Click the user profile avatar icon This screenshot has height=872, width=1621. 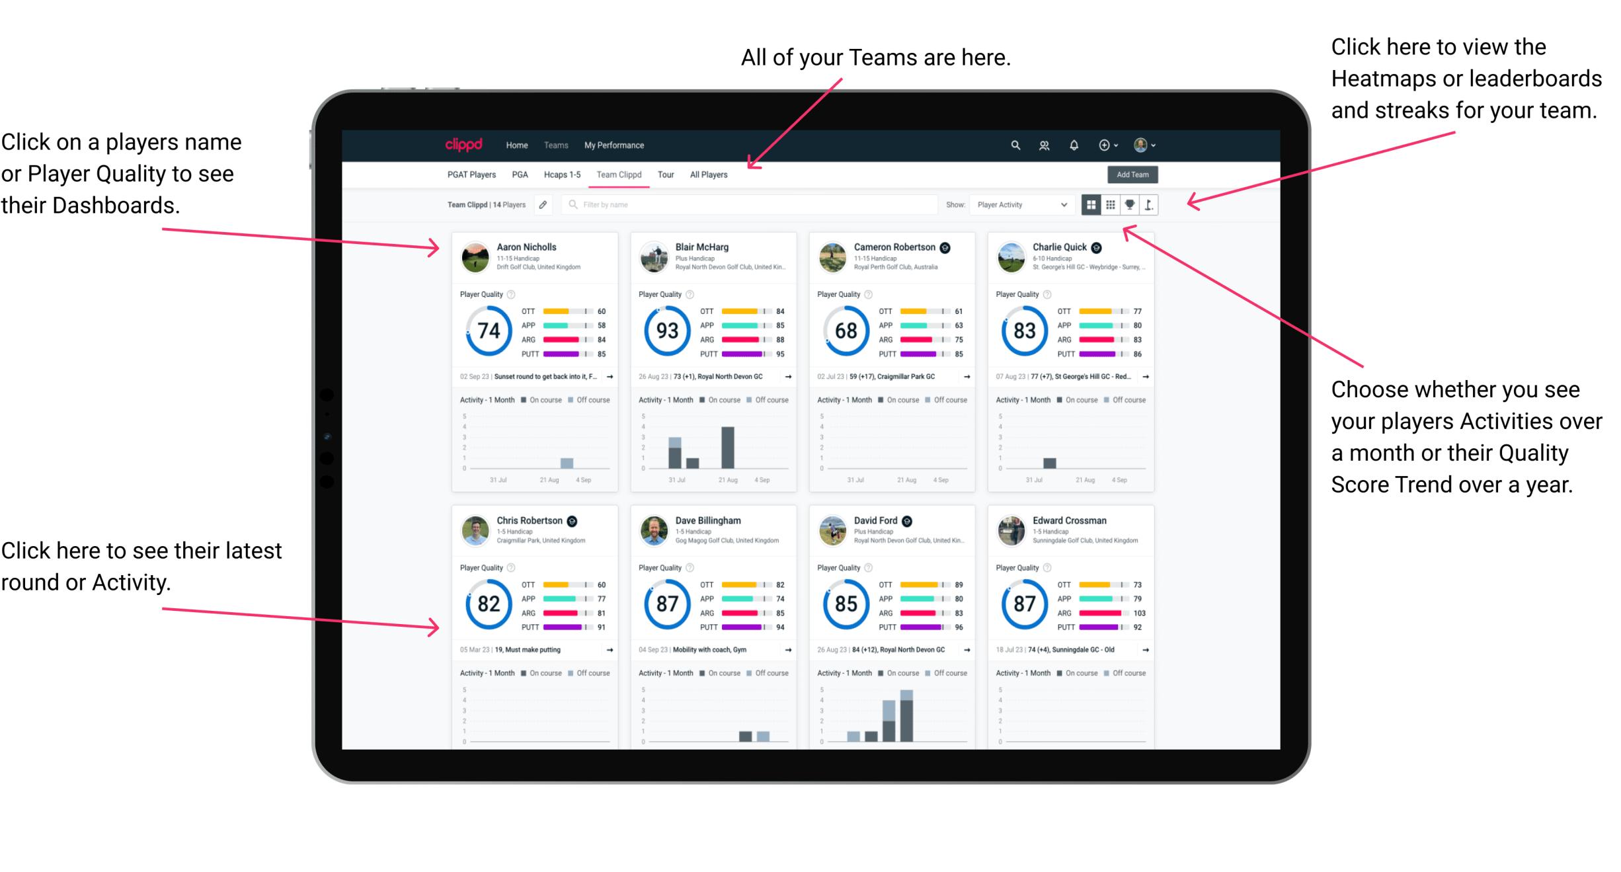coord(1142,146)
